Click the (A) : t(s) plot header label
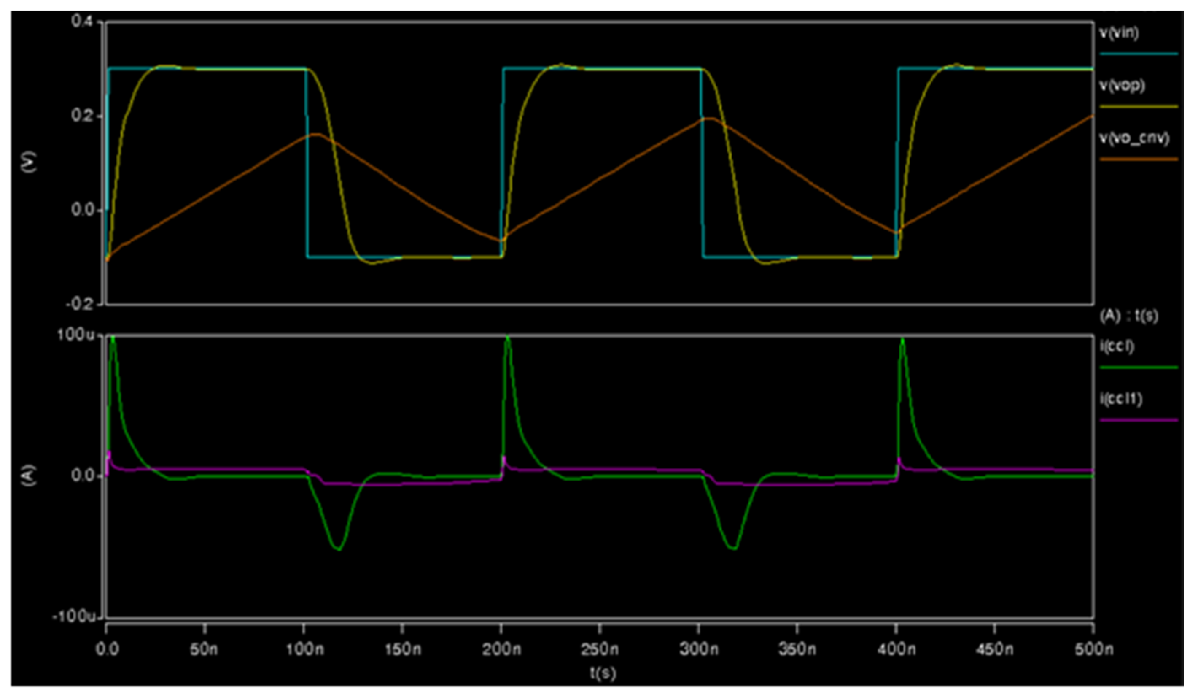1198x700 pixels. pyautogui.click(x=1129, y=316)
